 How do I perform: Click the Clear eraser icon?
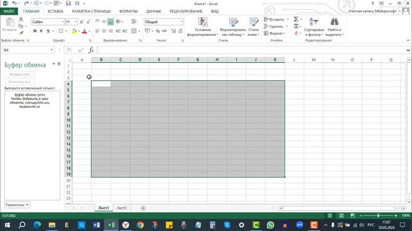point(296,33)
